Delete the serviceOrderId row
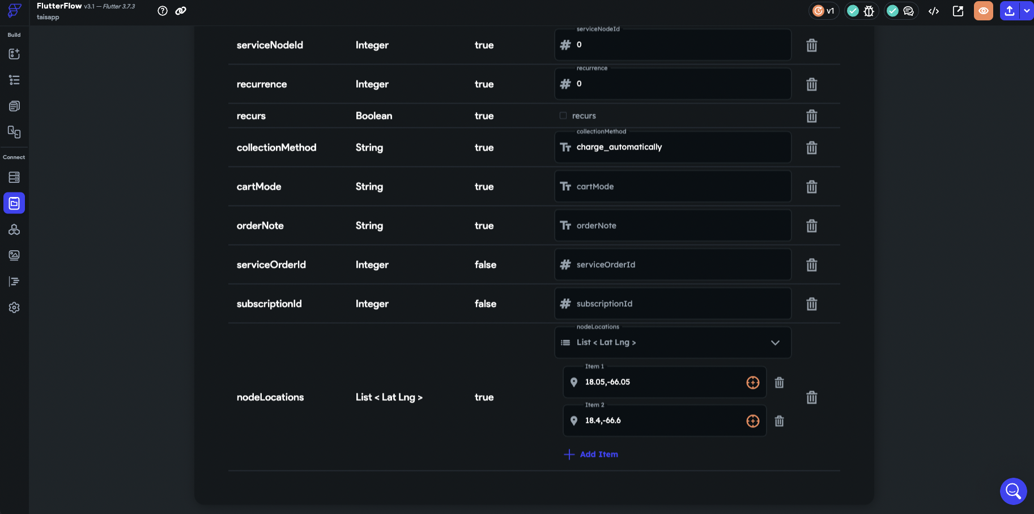The width and height of the screenshot is (1034, 514). (812, 265)
